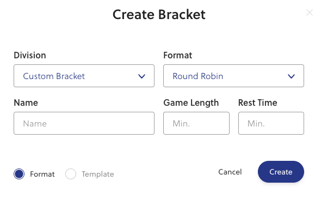Click the Name field label
This screenshot has height=199, width=315.
tap(26, 102)
